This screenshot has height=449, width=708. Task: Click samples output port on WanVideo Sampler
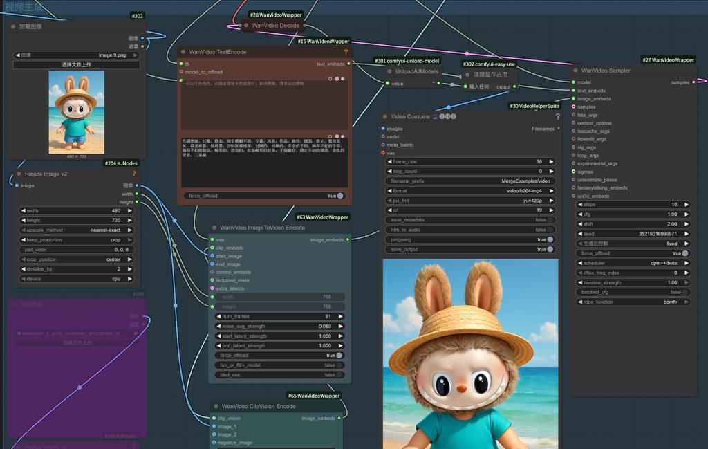693,82
